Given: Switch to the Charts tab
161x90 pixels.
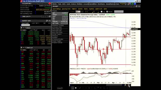Looking at the screenshot, I should coord(117,4).
